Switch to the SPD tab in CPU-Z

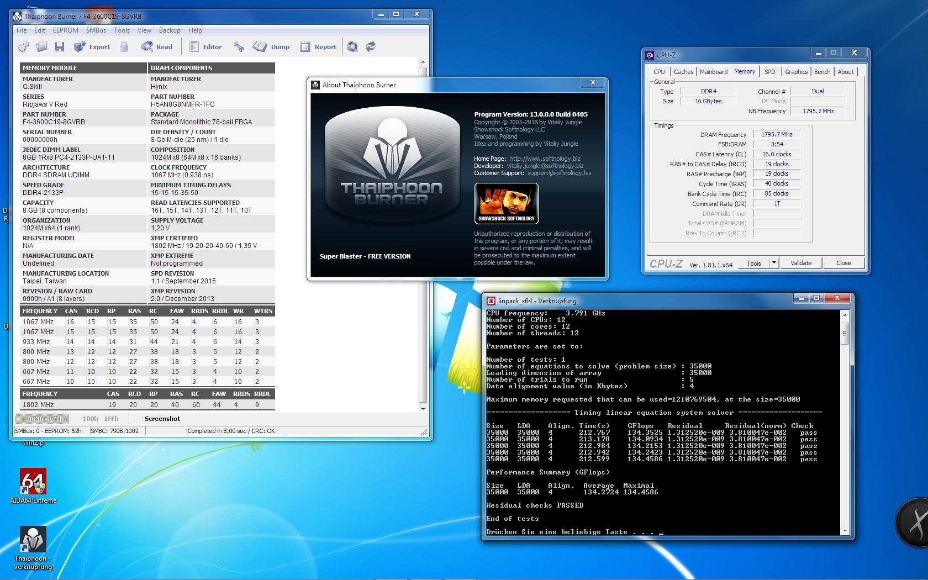pos(769,72)
